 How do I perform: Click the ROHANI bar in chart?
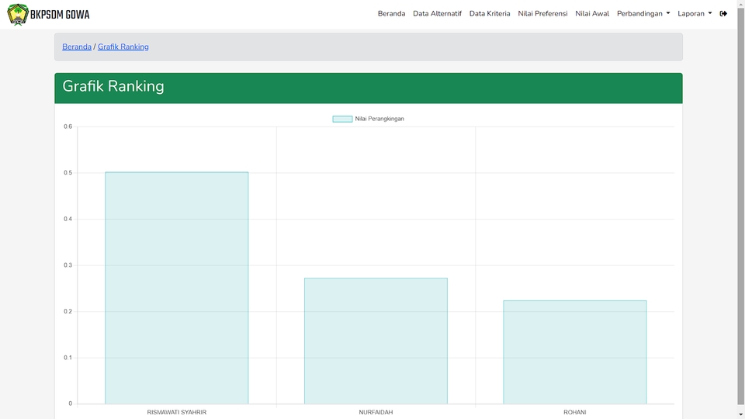pyautogui.click(x=575, y=352)
